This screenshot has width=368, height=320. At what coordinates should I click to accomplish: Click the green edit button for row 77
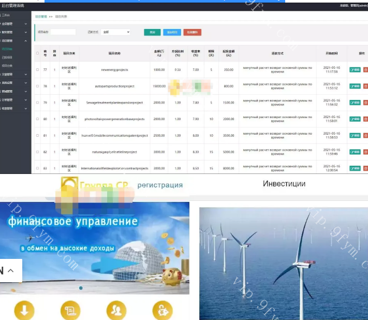coord(355,69)
